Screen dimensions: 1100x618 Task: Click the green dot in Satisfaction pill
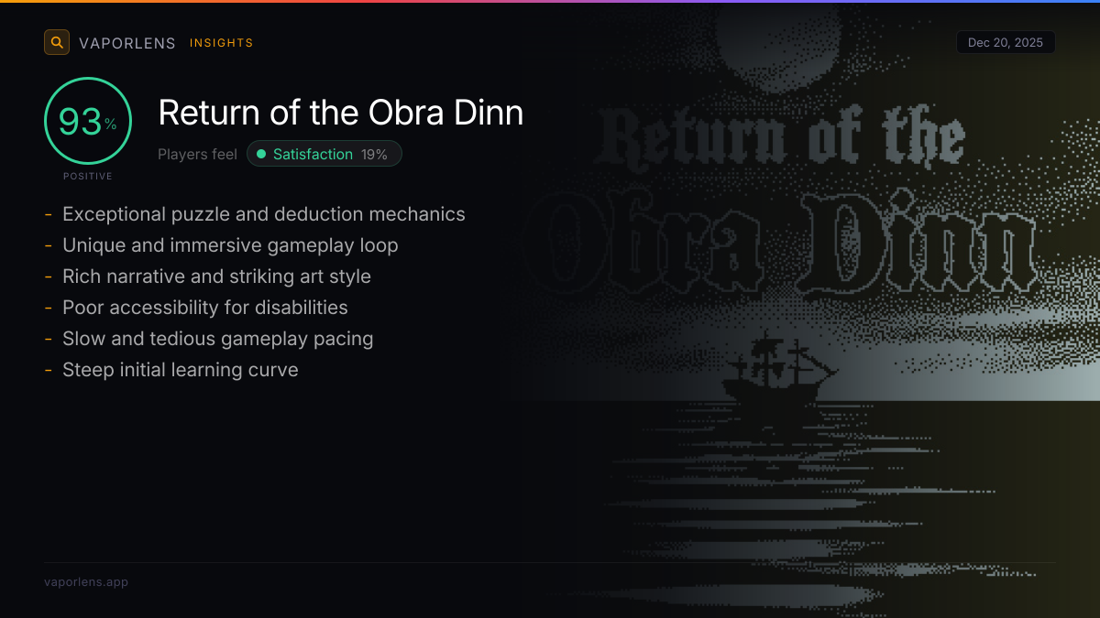click(261, 154)
